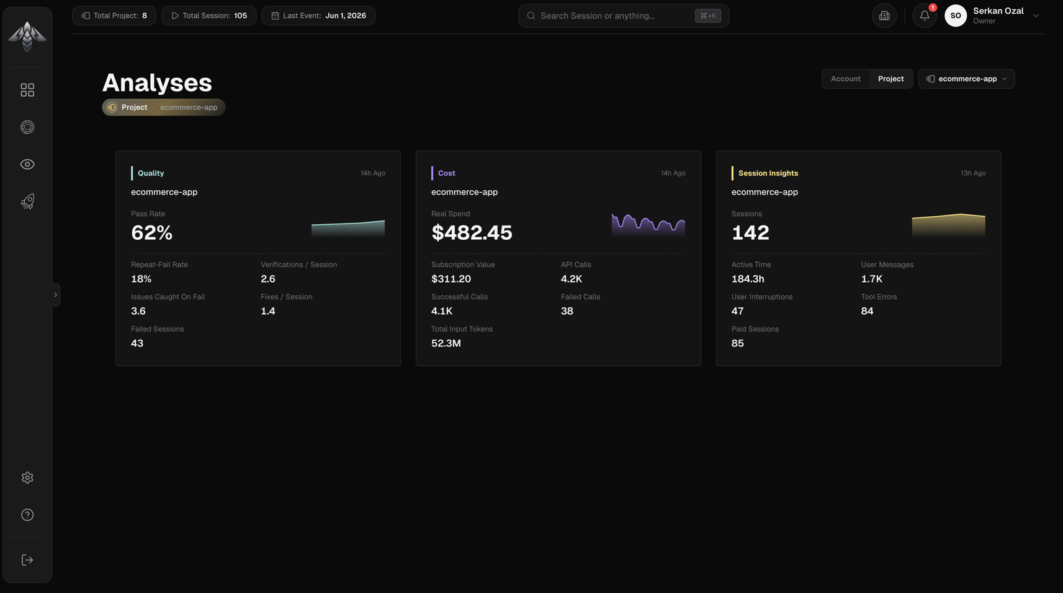Click the organization building icon
Screen dimensions: 1063x593
point(884,15)
